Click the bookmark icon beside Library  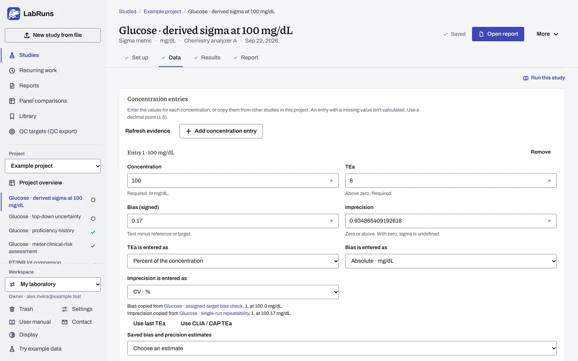(12, 116)
